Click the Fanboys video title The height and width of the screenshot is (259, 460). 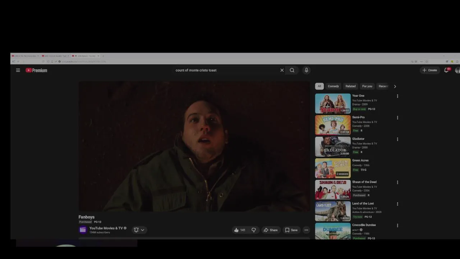[x=87, y=217]
